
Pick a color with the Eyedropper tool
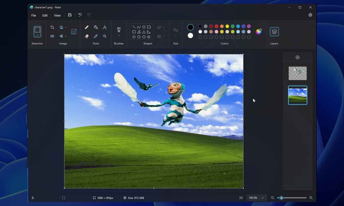[96, 36]
